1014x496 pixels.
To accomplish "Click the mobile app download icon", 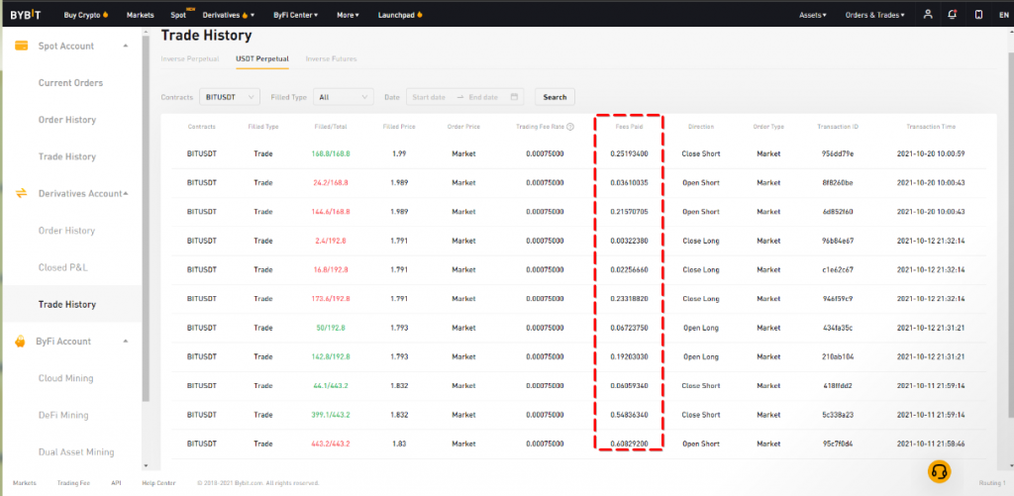I will pyautogui.click(x=978, y=15).
